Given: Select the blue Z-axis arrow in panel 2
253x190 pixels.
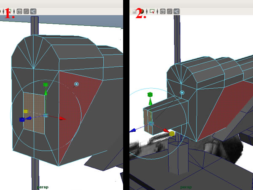Looking at the screenshot, I should point(133,130).
